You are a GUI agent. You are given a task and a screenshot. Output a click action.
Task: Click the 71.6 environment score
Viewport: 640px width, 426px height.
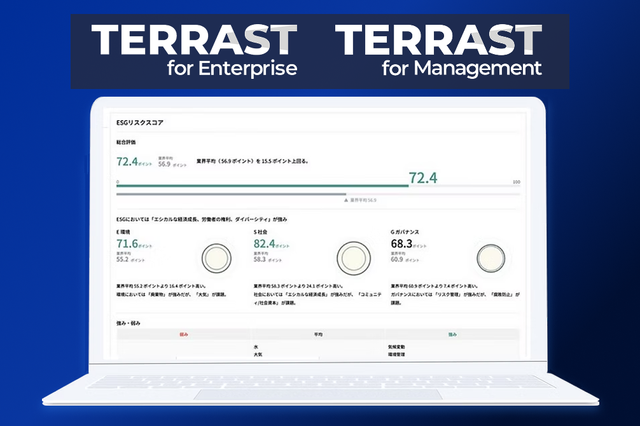[x=127, y=244]
